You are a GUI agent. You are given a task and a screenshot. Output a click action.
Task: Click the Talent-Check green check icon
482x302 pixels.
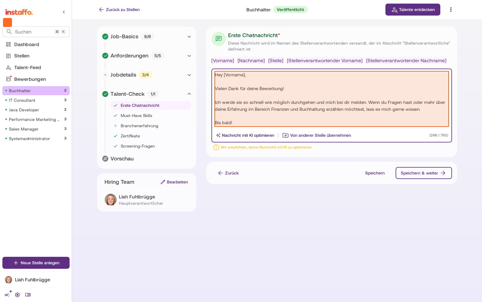coord(105,94)
